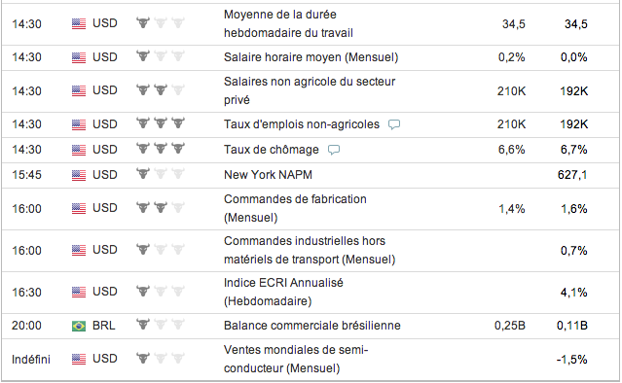Click bull volatility icons for Taux de chômage
622x383 pixels.
click(x=161, y=149)
